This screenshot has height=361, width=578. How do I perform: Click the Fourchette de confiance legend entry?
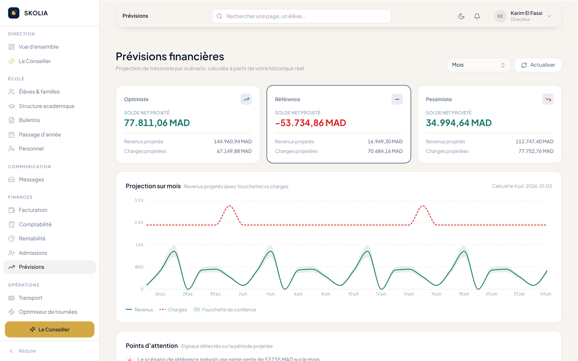[225, 310]
